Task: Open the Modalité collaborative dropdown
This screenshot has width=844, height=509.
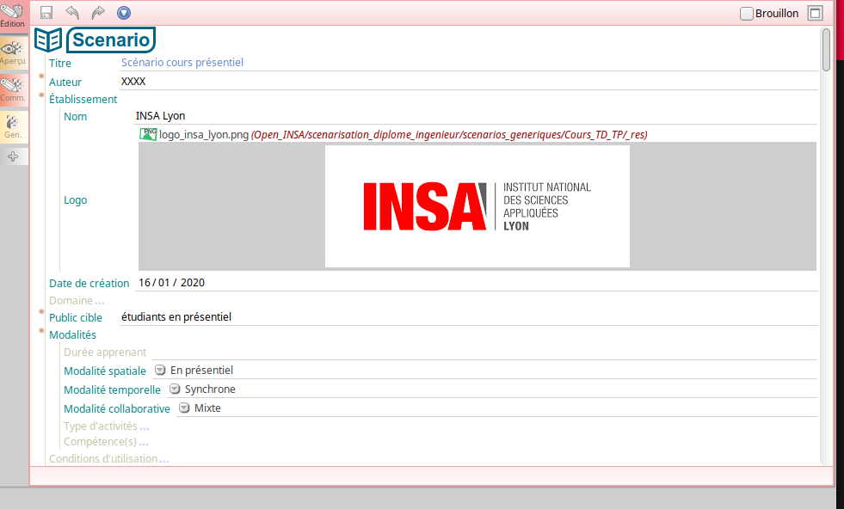Action: (184, 408)
